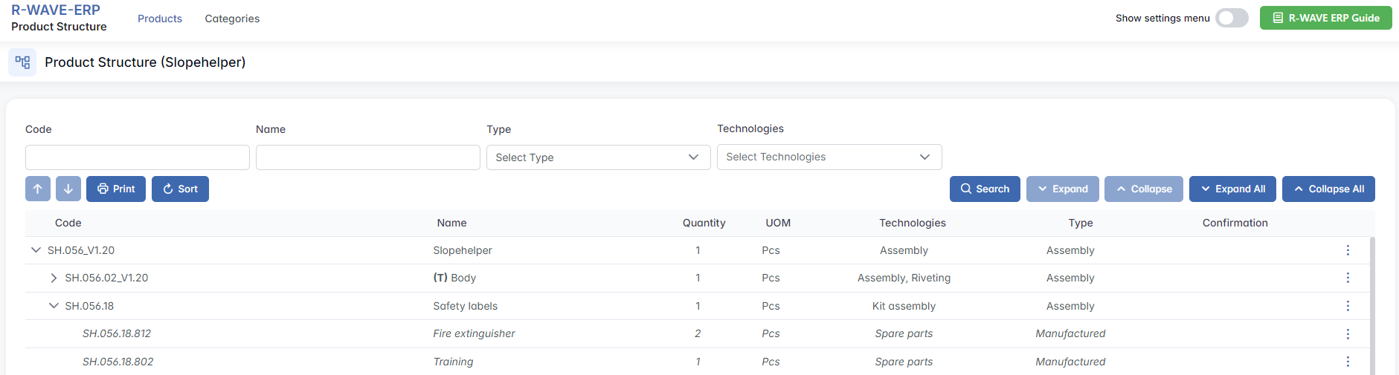This screenshot has height=375, width=1399.
Task: Toggle the Show settings menu switch
Action: pyautogui.click(x=1232, y=18)
